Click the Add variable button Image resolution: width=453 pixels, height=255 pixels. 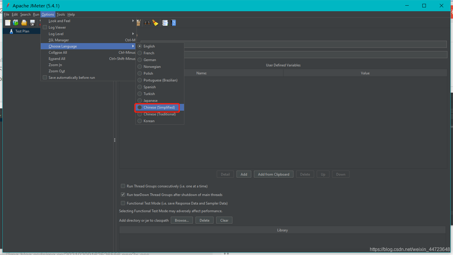tap(244, 174)
